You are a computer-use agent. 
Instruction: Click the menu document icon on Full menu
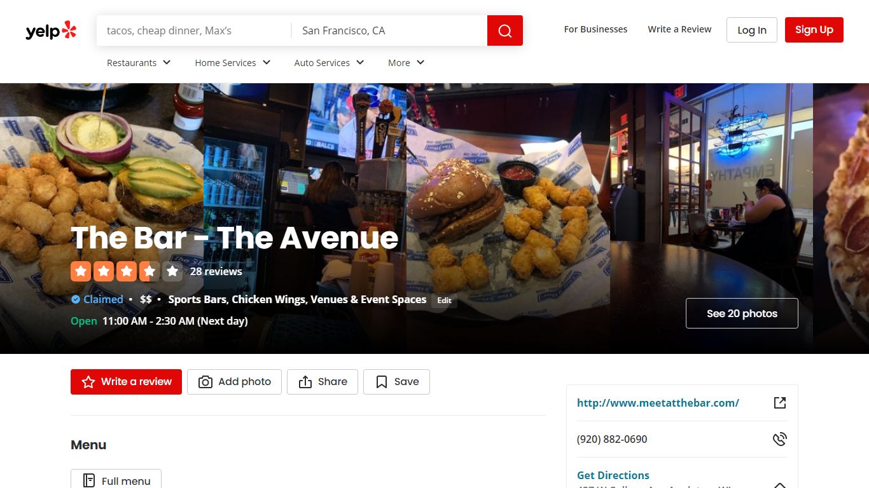(x=89, y=481)
